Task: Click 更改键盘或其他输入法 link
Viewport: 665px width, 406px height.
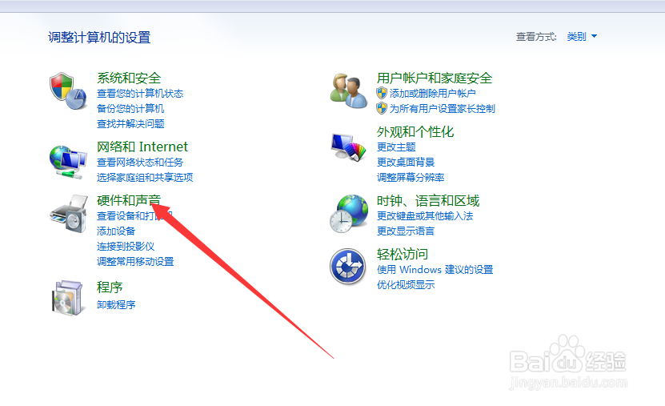Action: pyautogui.click(x=425, y=216)
